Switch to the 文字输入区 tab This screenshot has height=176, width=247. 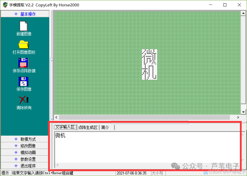pyautogui.click(x=65, y=127)
